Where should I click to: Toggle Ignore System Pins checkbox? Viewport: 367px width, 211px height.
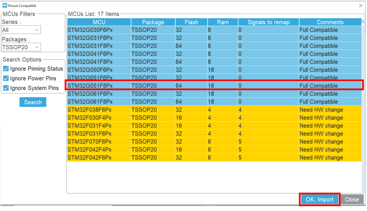click(x=6, y=88)
